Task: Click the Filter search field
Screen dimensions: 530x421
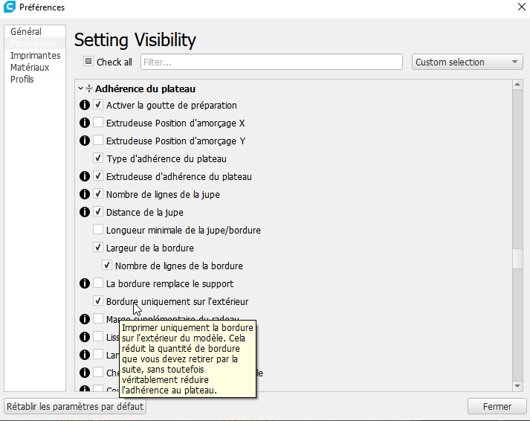Action: [271, 62]
